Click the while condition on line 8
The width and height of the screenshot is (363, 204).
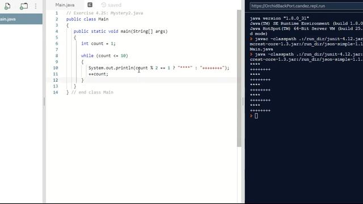104,56
